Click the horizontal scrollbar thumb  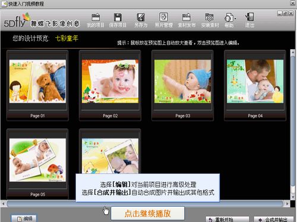[x=145, y=204]
